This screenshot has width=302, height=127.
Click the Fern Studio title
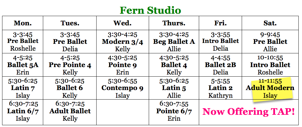coord(150,10)
